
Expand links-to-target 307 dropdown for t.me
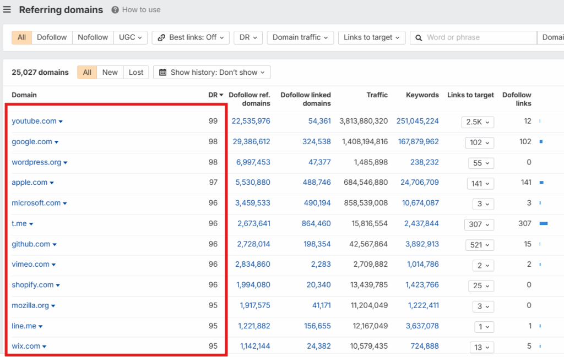pyautogui.click(x=479, y=224)
